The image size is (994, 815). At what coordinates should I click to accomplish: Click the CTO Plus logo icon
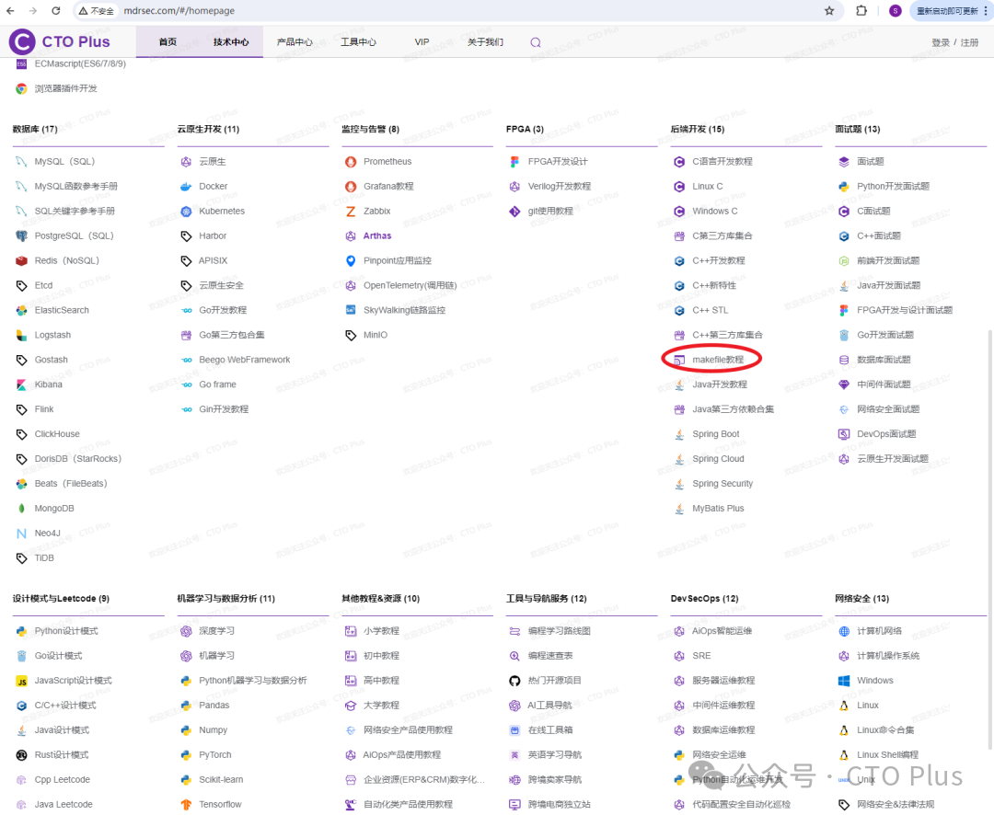(22, 41)
